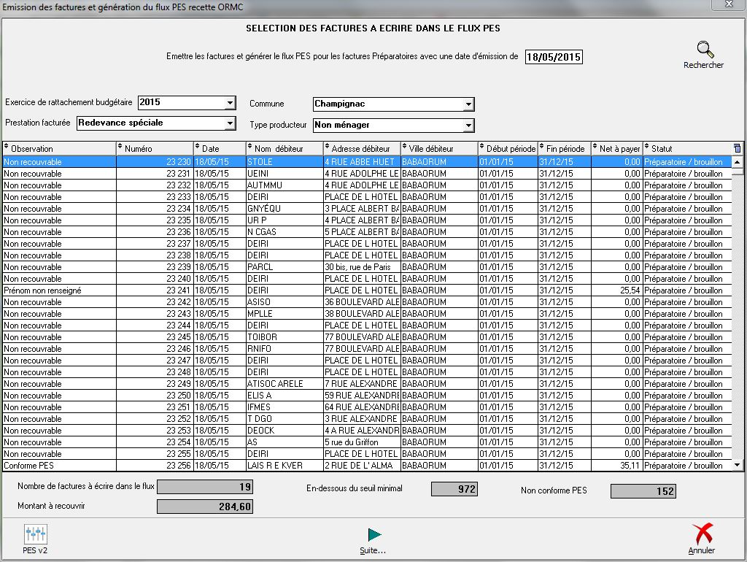The image size is (747, 562).
Task: Expand the Exercice de rattachement budgétaire dropdown
Action: [230, 103]
